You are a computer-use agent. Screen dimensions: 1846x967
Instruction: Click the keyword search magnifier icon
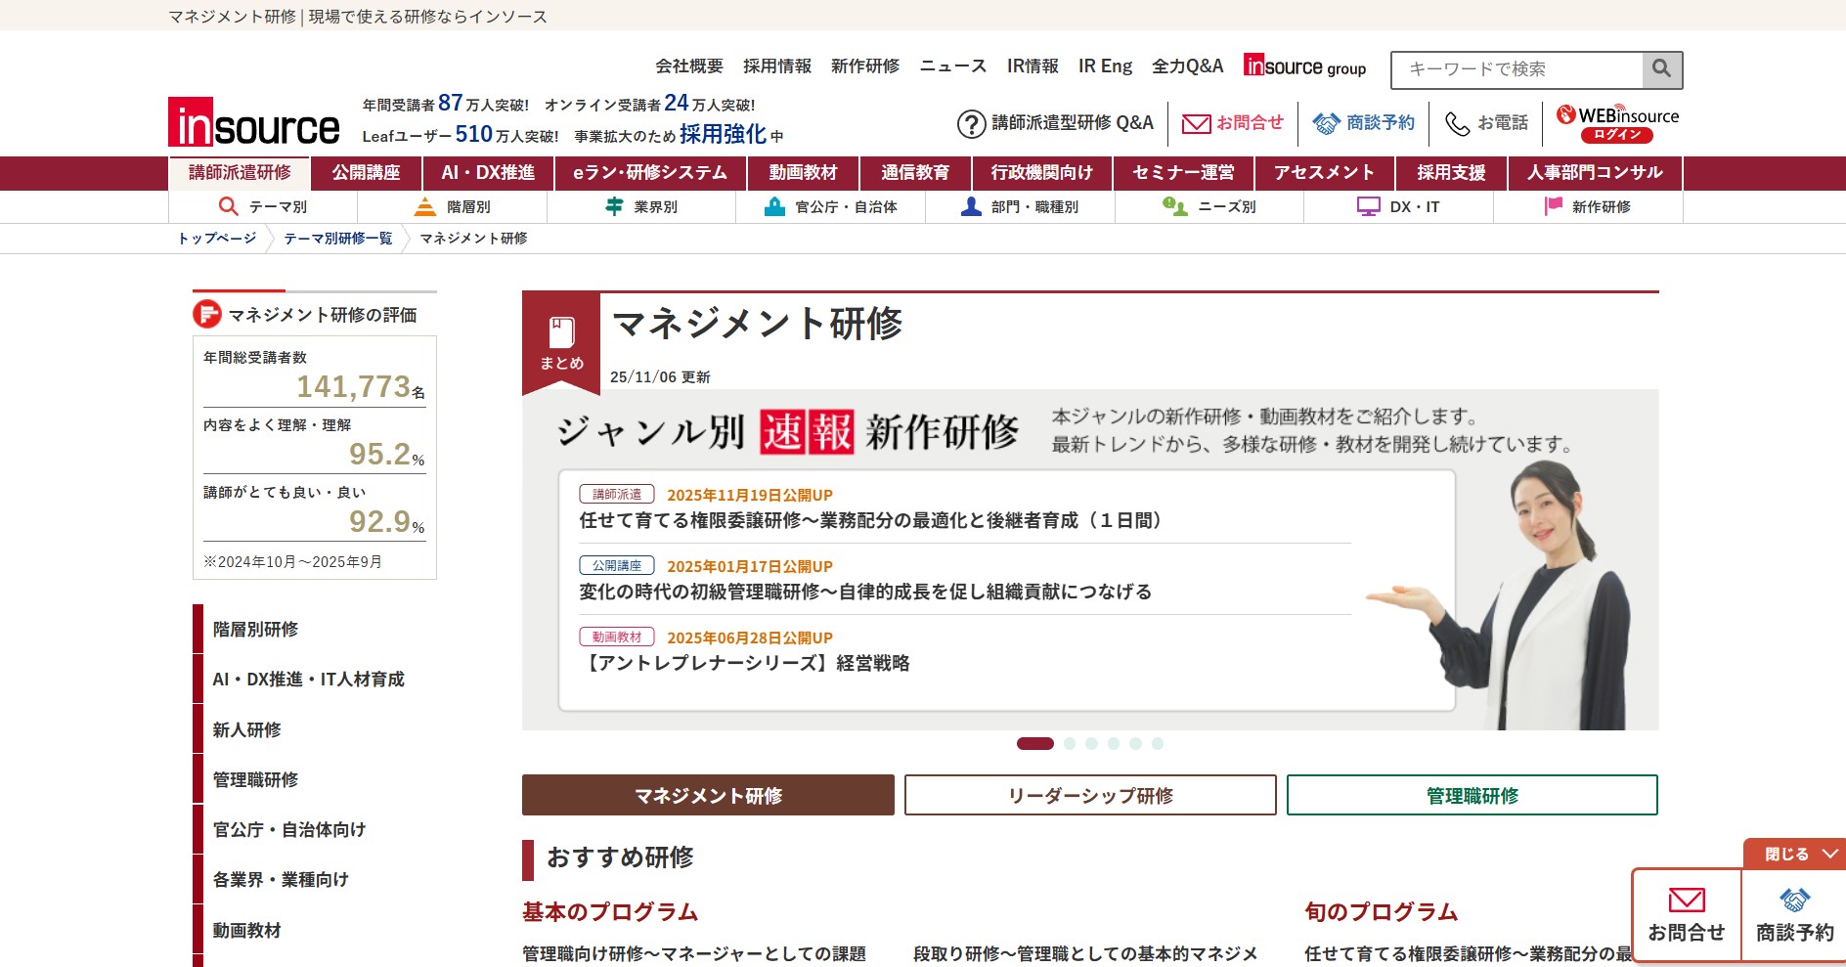(1660, 68)
